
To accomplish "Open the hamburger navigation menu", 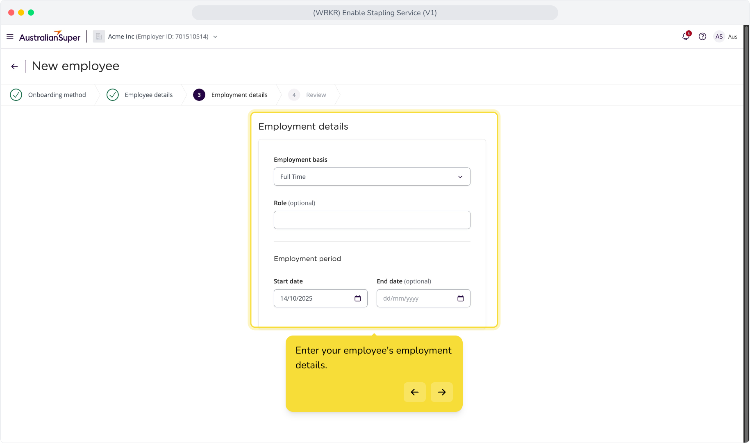I will (10, 37).
